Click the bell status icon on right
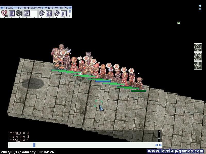Image resolution: width=206 pixels, height=154 pixels. pyautogui.click(x=198, y=47)
